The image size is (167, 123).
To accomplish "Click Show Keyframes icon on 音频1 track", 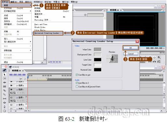I will click(x=14, y=101).
